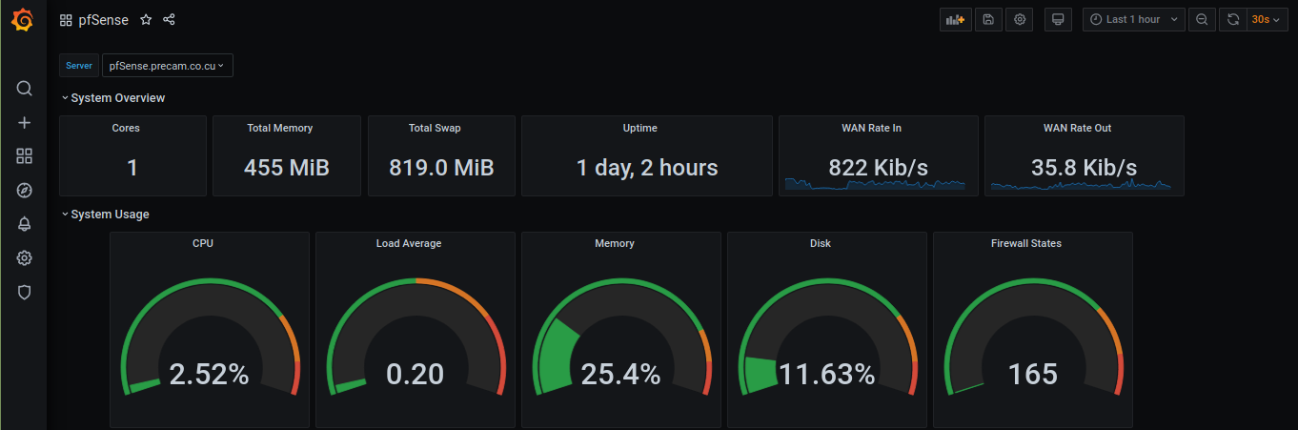Open the Dashboards grid icon in sidebar

coord(25,156)
